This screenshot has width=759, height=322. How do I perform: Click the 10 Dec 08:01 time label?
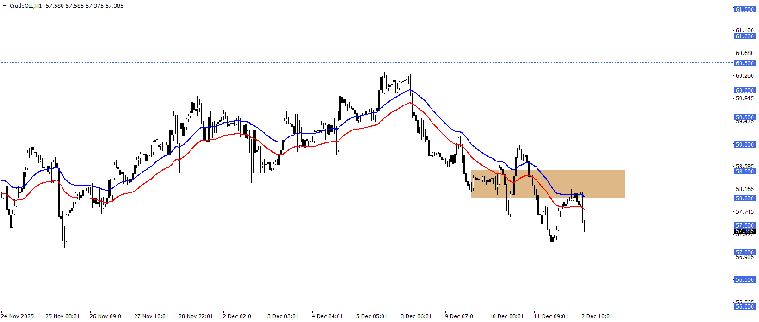click(x=506, y=316)
